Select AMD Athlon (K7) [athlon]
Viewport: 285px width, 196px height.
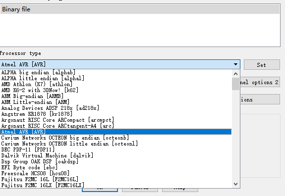coord(116,84)
